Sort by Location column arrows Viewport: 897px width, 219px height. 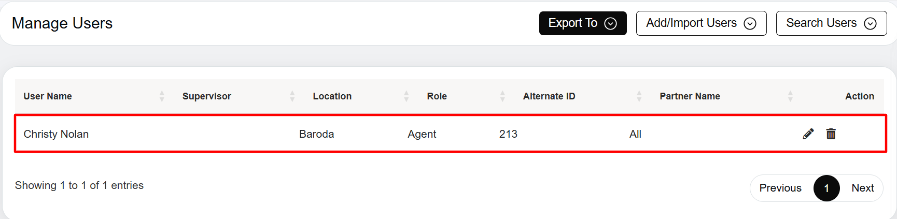407,96
